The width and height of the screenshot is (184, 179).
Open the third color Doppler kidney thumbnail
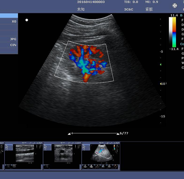click(101, 155)
